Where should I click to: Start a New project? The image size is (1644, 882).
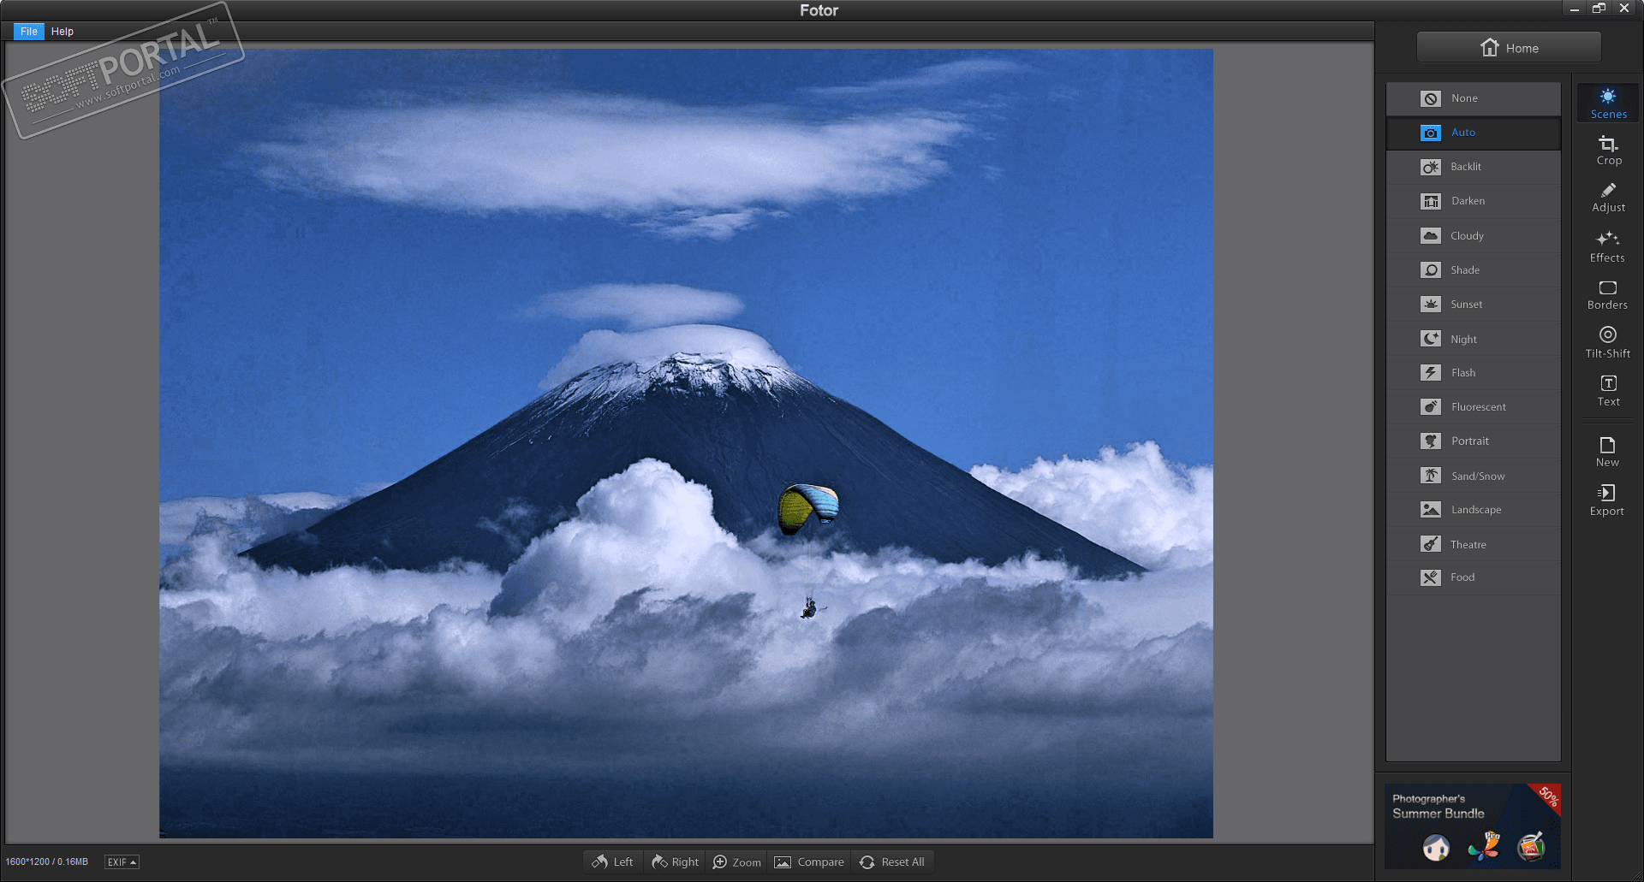[1608, 452]
